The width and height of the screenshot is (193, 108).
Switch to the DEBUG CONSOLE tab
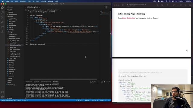pyautogui.click(x=46, y=82)
